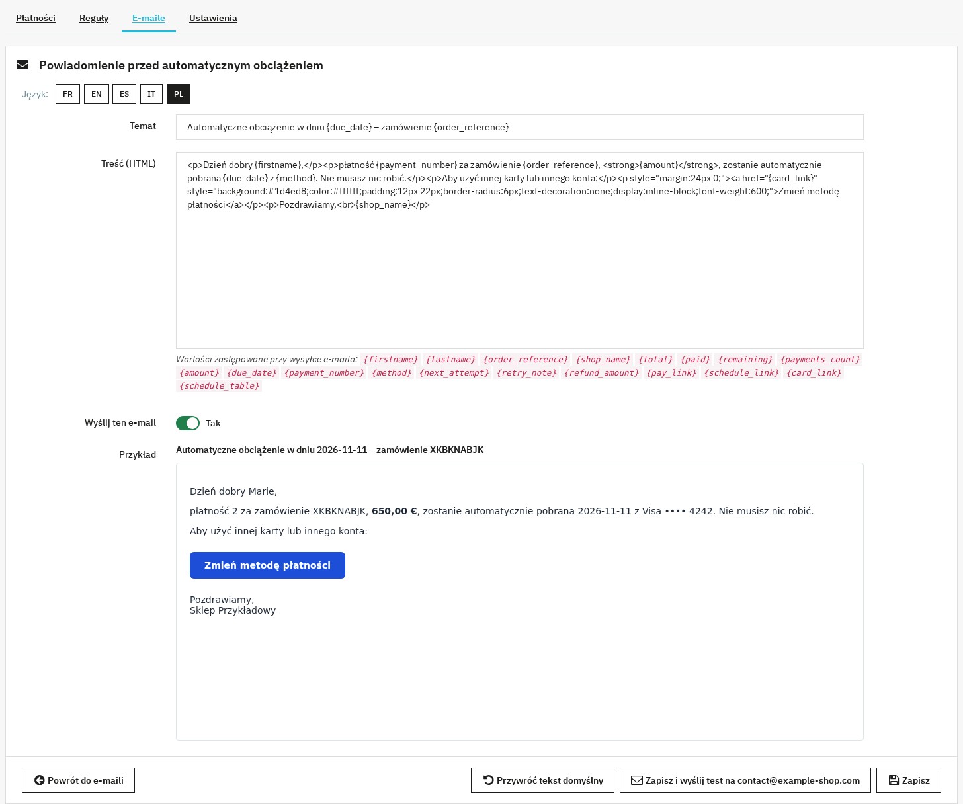This screenshot has height=804, width=963.
Task: Click the floppy disk icon in Zapisz
Action: click(894, 780)
